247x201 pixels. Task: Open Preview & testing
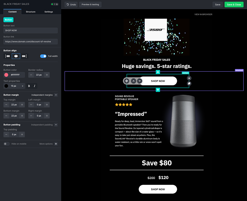click(90, 4)
